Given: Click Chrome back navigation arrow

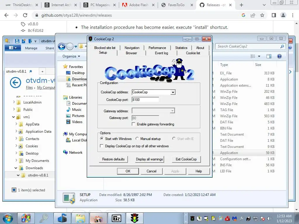Looking at the screenshot, I should coord(6,15).
